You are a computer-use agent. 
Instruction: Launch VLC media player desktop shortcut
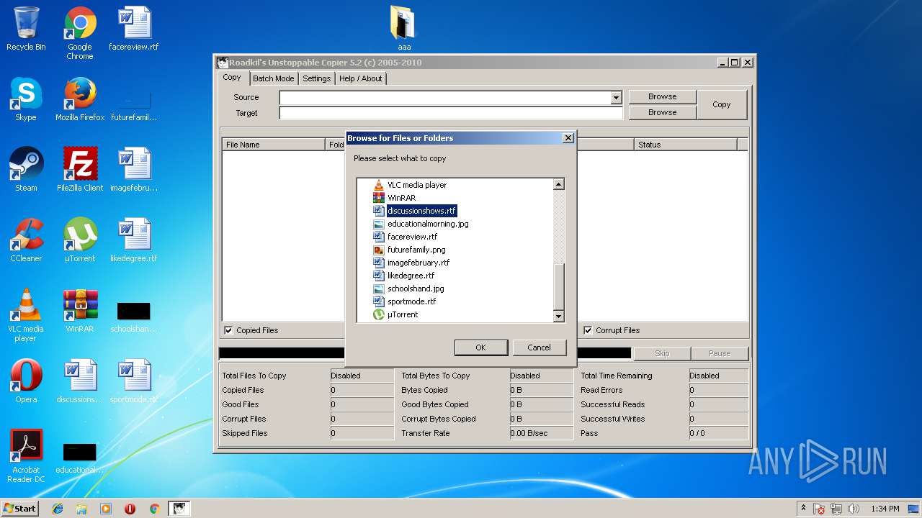tap(26, 315)
